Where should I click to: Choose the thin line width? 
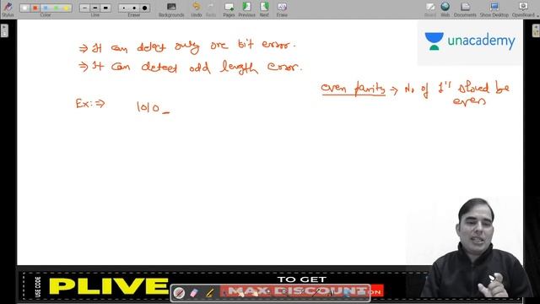84,8
